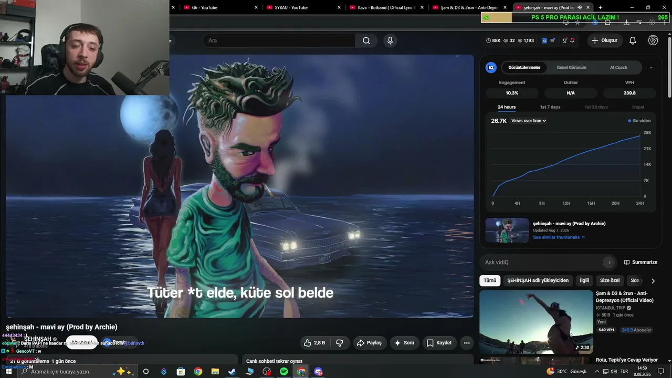This screenshot has width=672, height=378.
Task: Open Microsoft Store from the taskbar
Action: click(x=181, y=372)
